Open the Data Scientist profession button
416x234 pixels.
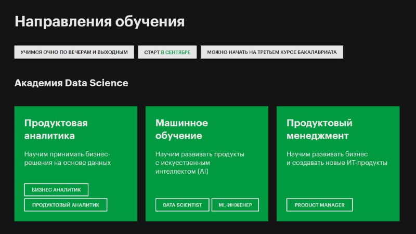click(x=182, y=205)
